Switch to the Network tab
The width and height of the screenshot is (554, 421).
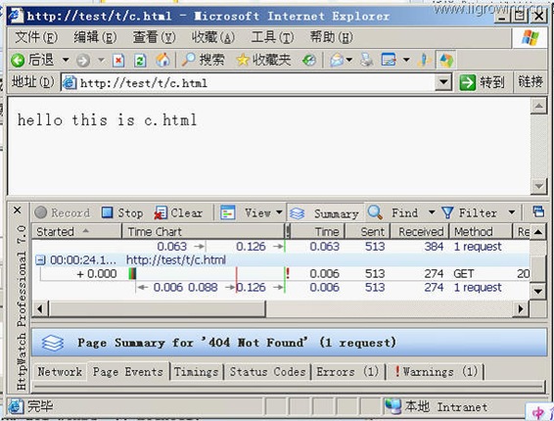[60, 371]
